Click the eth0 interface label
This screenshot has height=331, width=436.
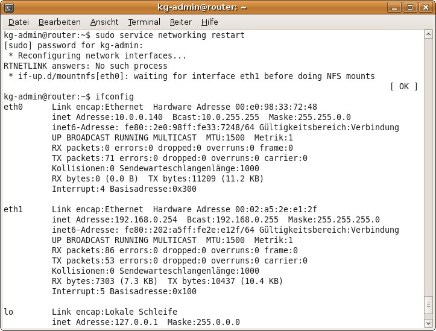pyautogui.click(x=13, y=107)
